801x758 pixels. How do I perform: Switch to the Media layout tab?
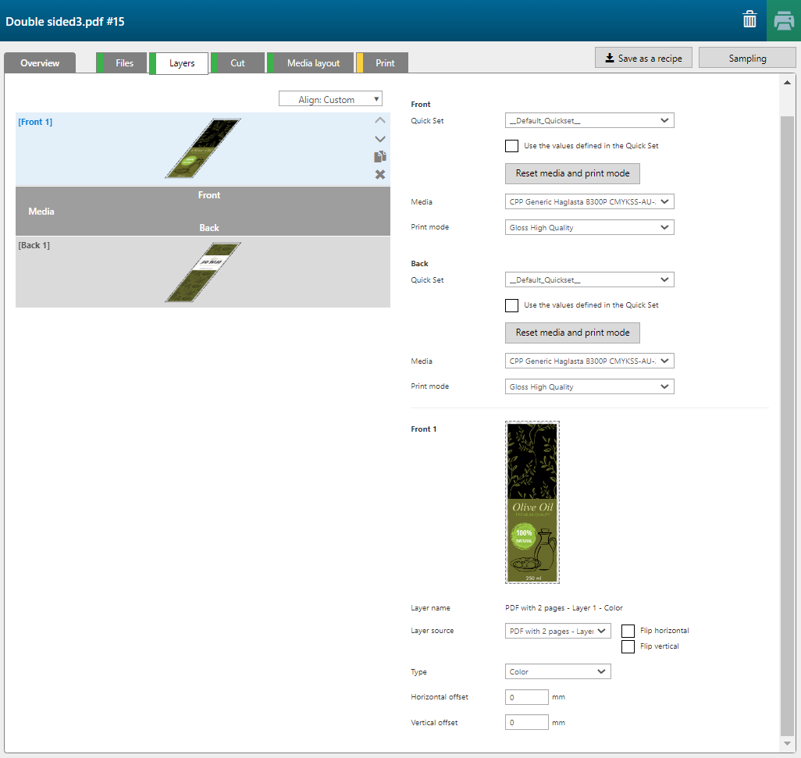point(312,63)
